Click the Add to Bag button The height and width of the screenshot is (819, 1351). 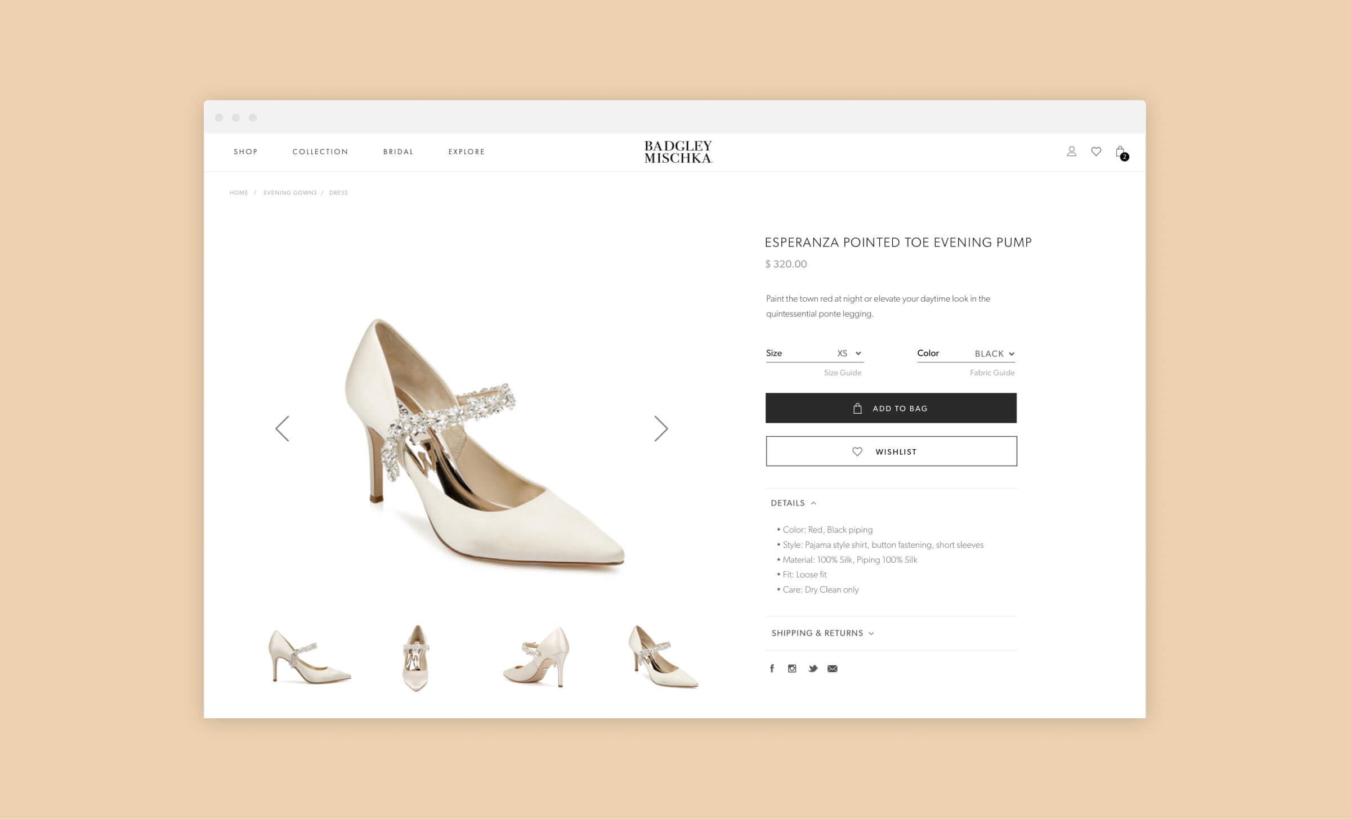pyautogui.click(x=891, y=408)
